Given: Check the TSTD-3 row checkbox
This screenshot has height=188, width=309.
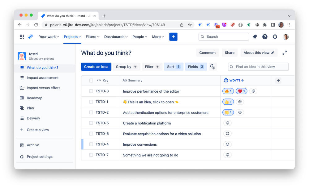Looking at the screenshot, I should [91, 91].
